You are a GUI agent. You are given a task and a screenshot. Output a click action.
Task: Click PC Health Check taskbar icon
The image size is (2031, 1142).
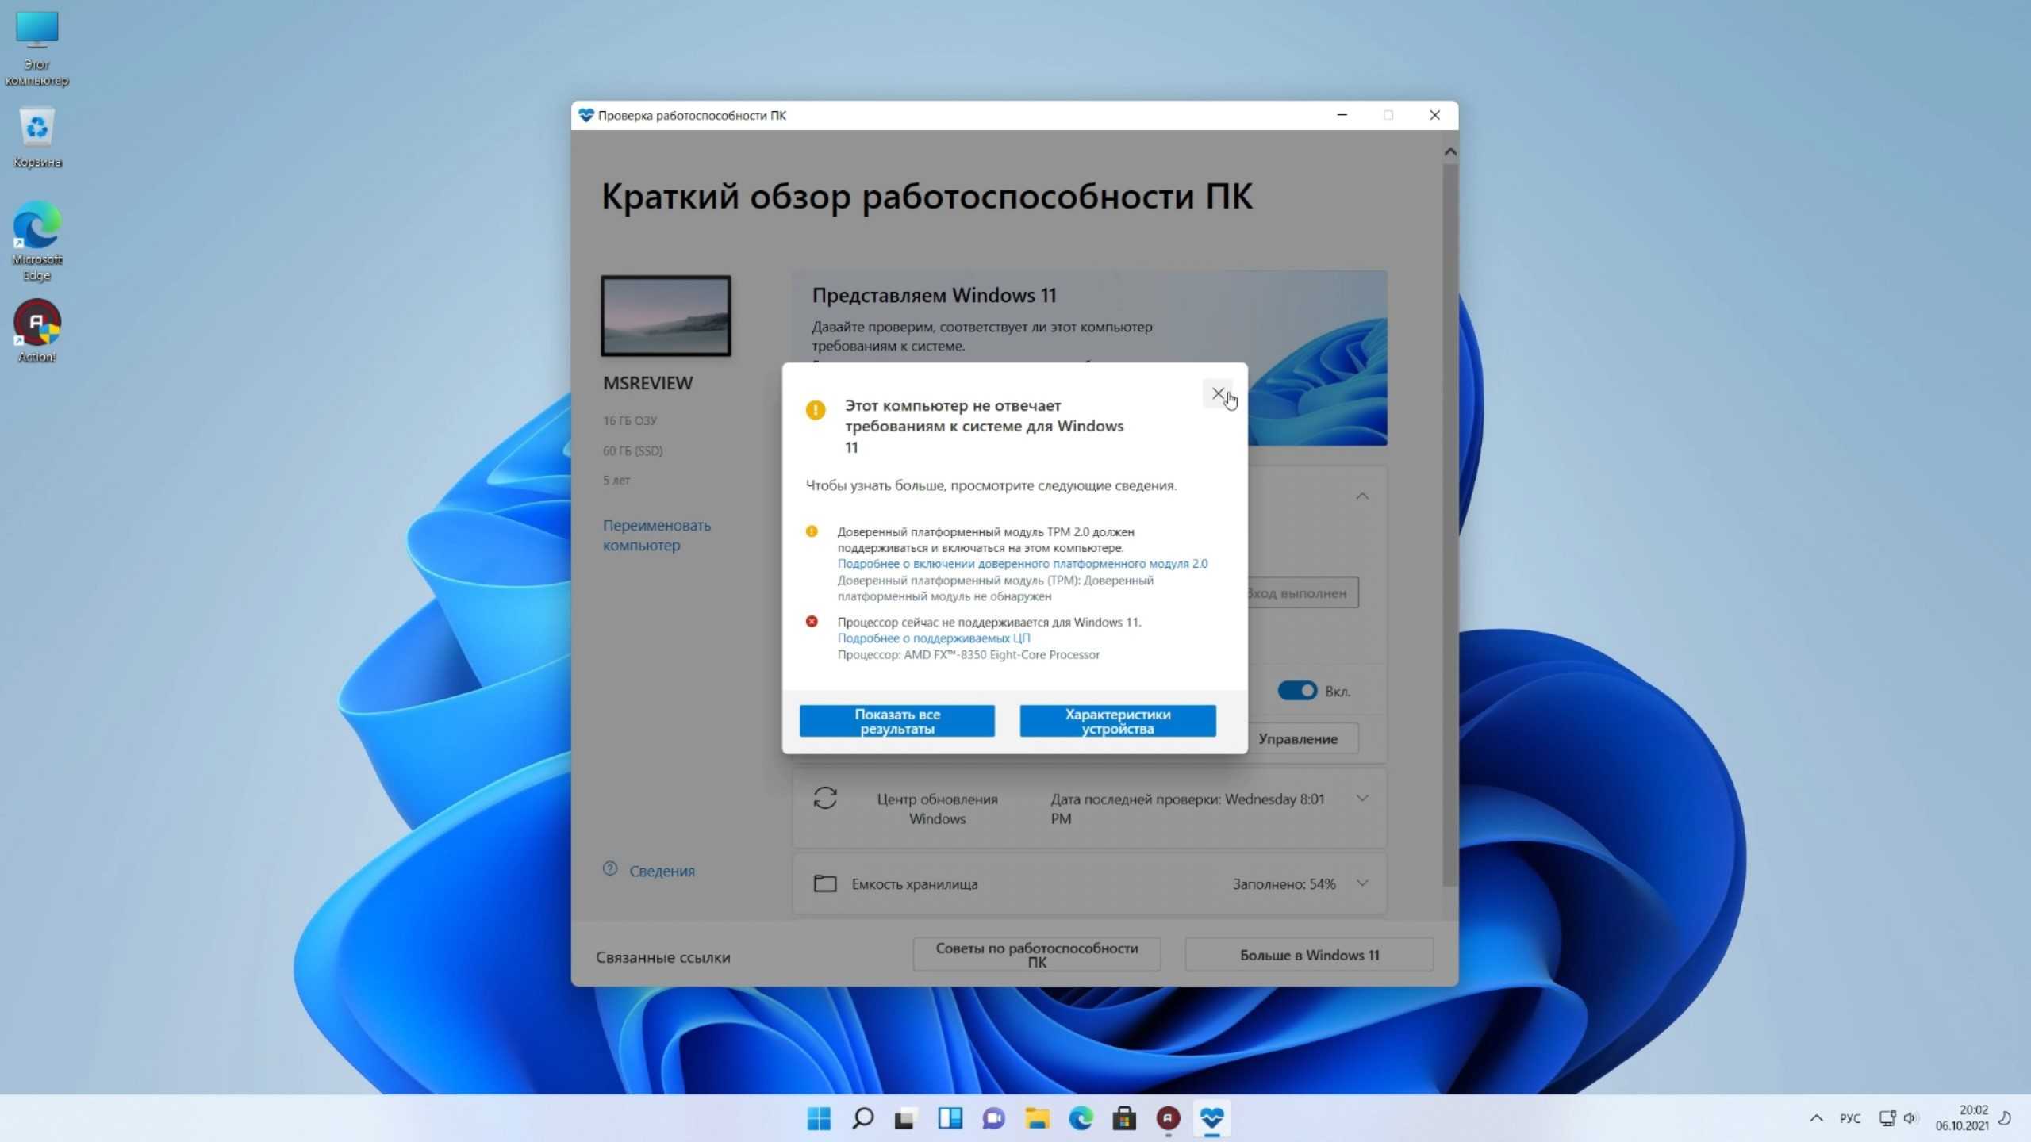1211,1118
